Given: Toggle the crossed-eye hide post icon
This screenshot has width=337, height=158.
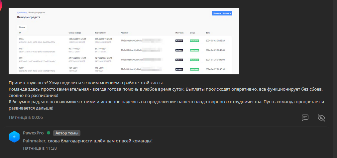Looking at the screenshot, I should (321, 118).
